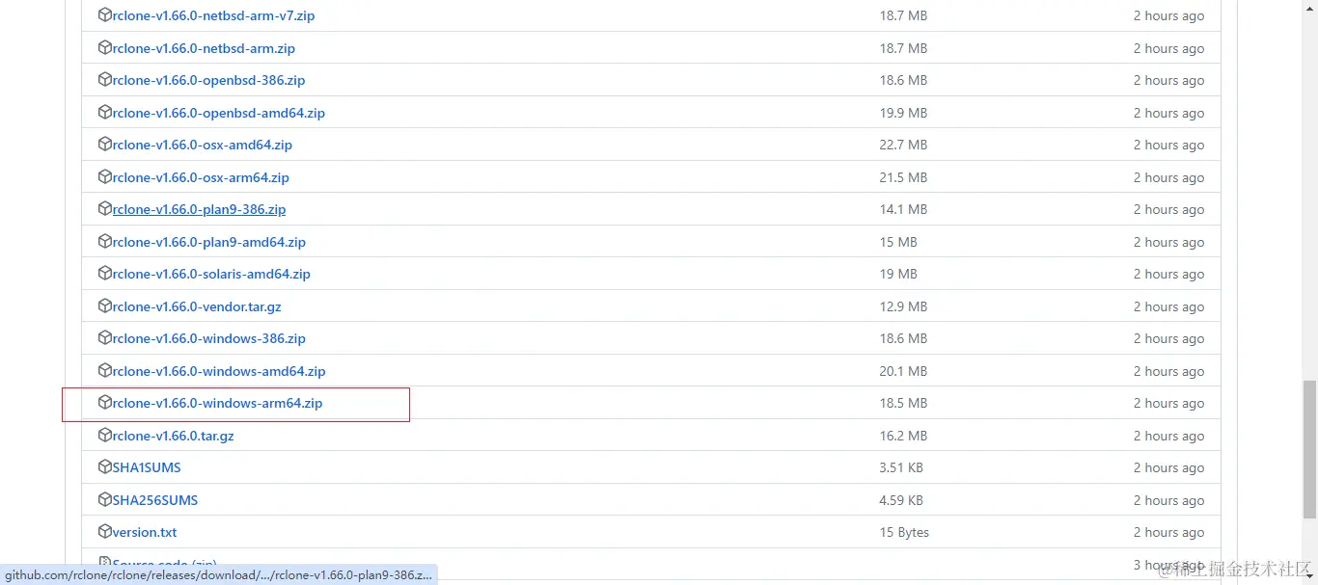Download rclone-v1.66.0-windows-arm64.zip
Screen dimensions: 1318x585
(217, 403)
